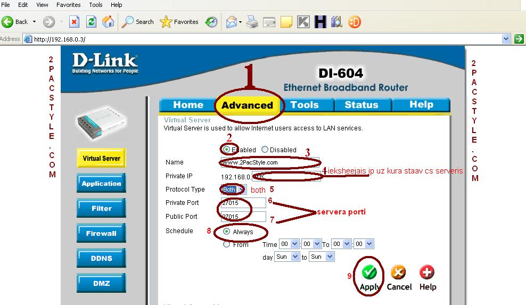
Task: Select the From schedule radio button
Action: (226, 245)
